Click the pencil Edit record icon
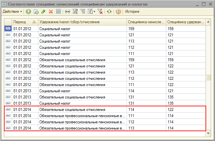This screenshot has height=141, width=215. click(44, 11)
